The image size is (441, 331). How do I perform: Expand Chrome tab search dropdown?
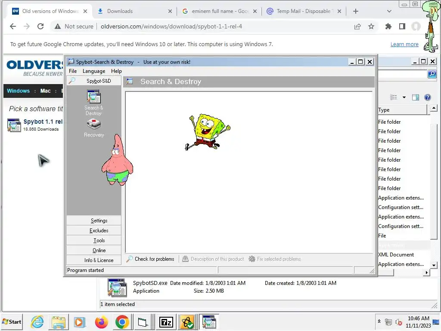click(x=389, y=11)
